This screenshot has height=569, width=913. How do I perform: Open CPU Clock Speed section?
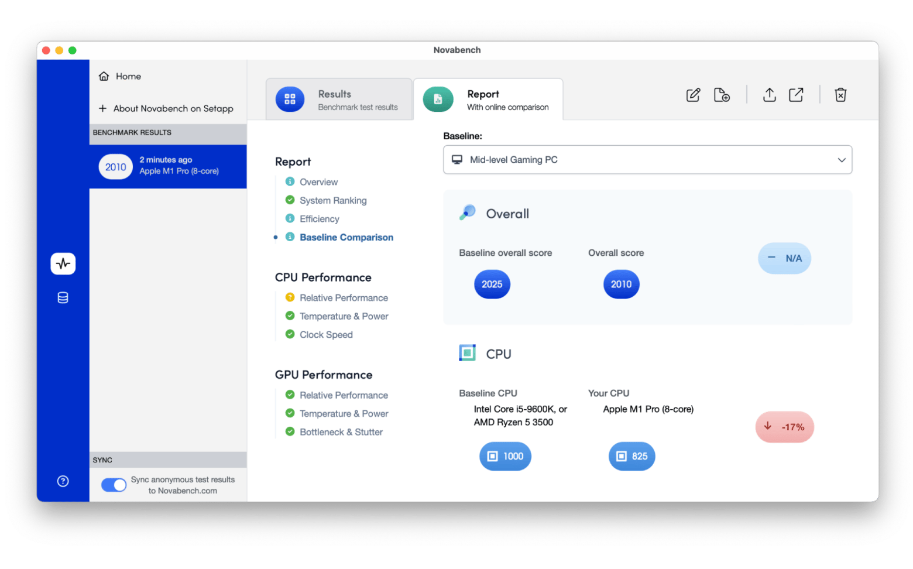[x=326, y=335]
